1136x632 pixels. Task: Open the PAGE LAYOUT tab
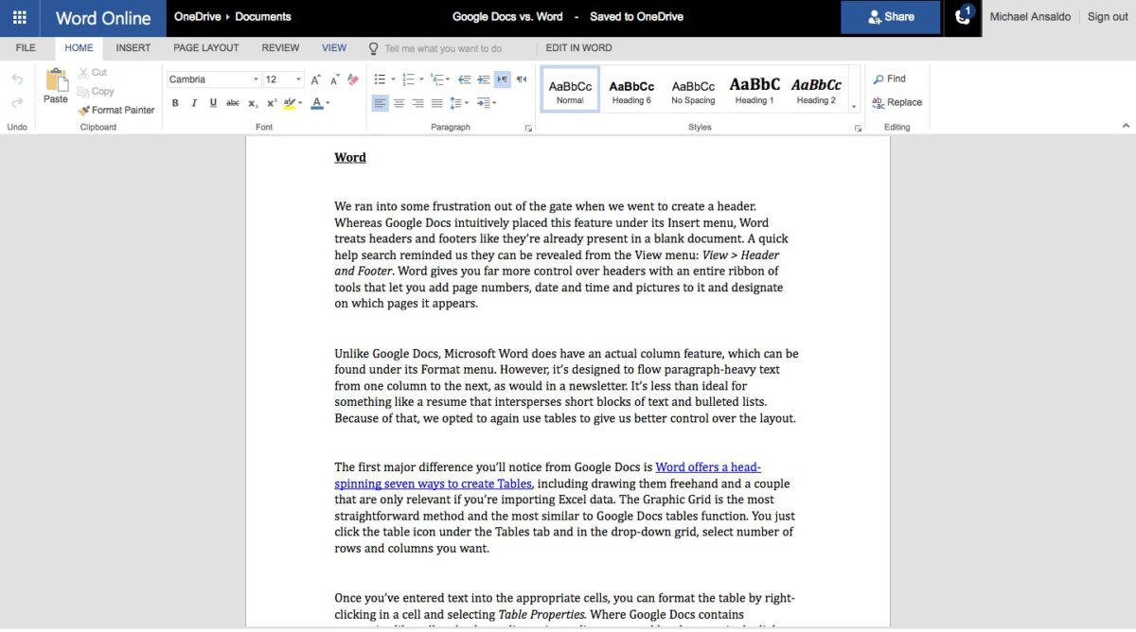pos(205,47)
